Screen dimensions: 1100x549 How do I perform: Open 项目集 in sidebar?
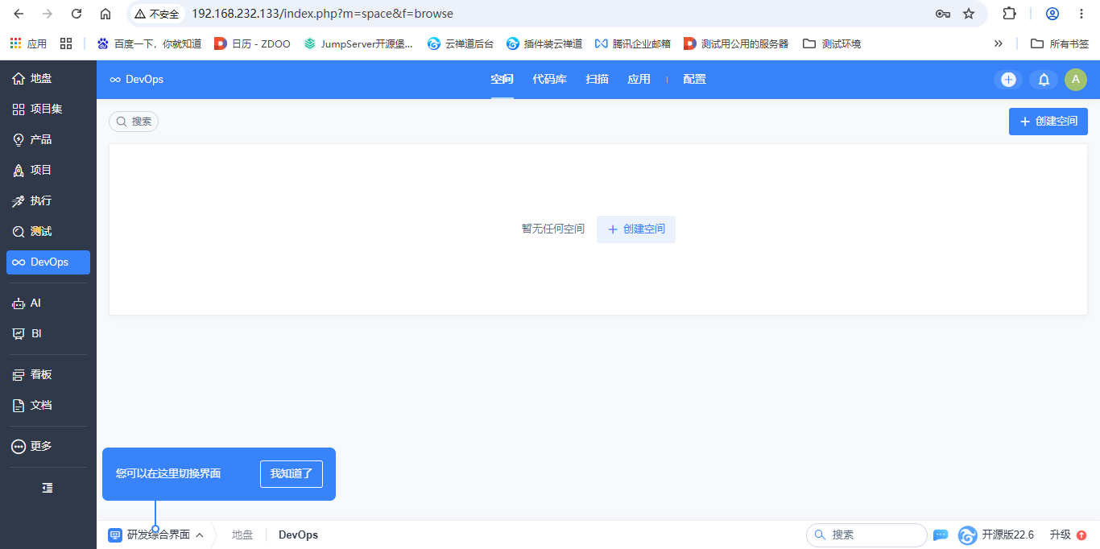point(48,109)
